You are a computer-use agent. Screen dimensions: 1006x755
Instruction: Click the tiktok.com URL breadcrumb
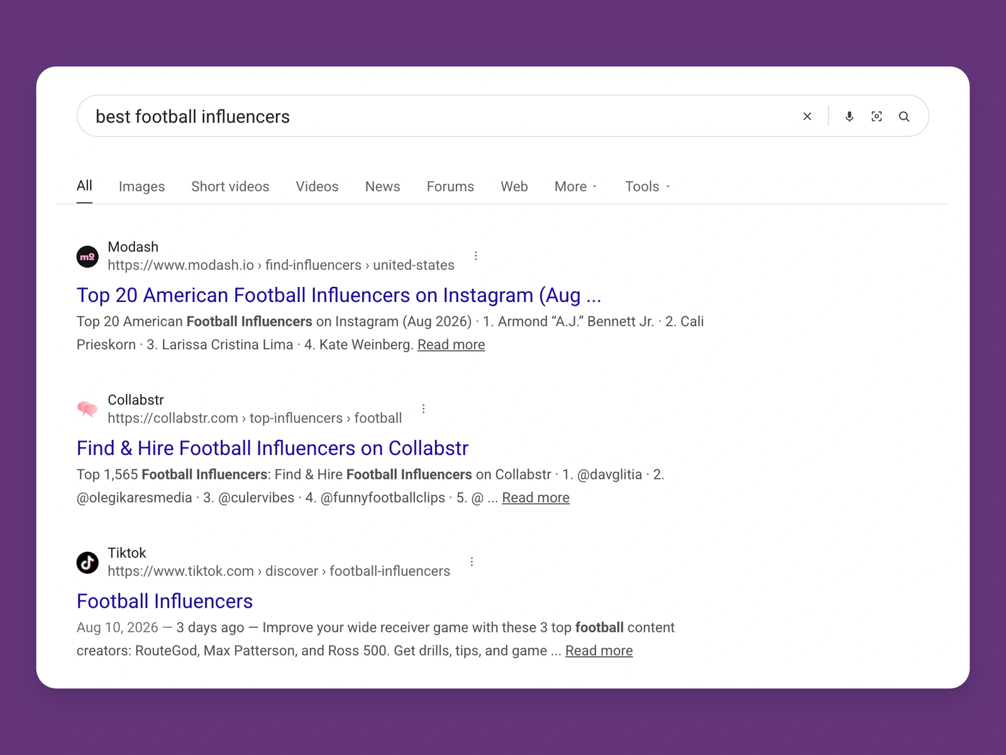pos(279,571)
